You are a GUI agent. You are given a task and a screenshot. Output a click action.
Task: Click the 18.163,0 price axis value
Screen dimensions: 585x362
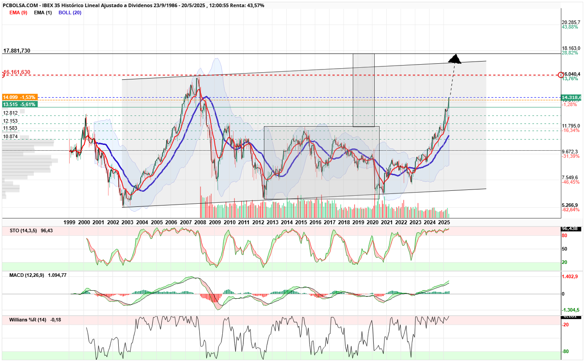click(x=571, y=48)
